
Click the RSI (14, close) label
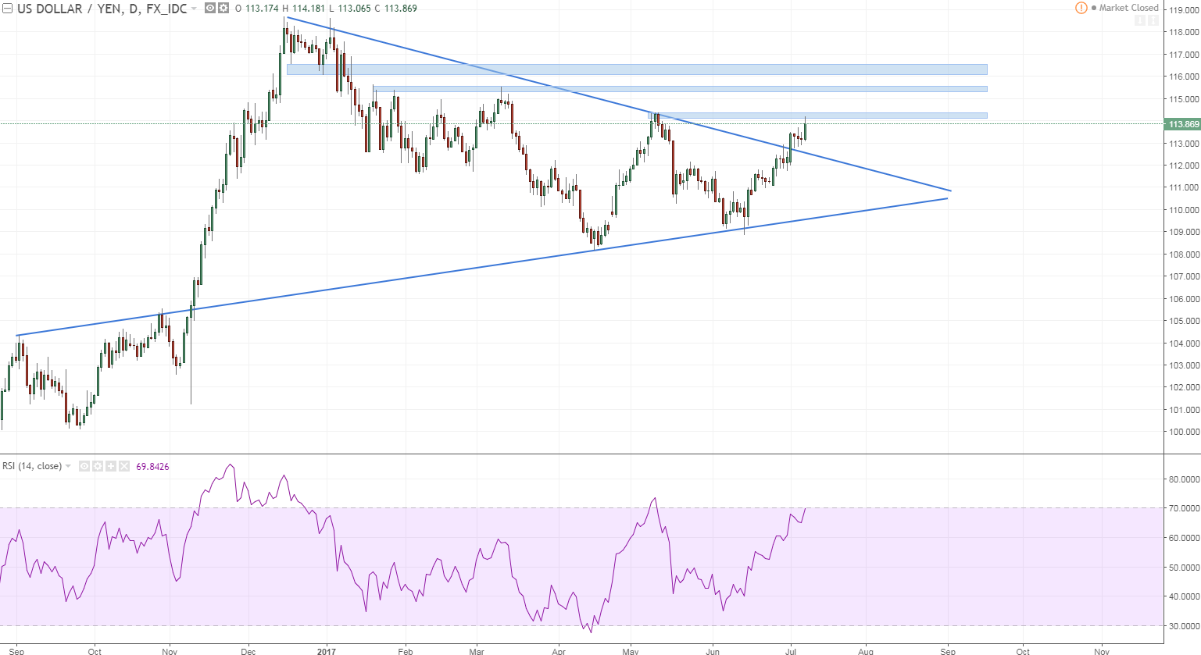coord(31,466)
